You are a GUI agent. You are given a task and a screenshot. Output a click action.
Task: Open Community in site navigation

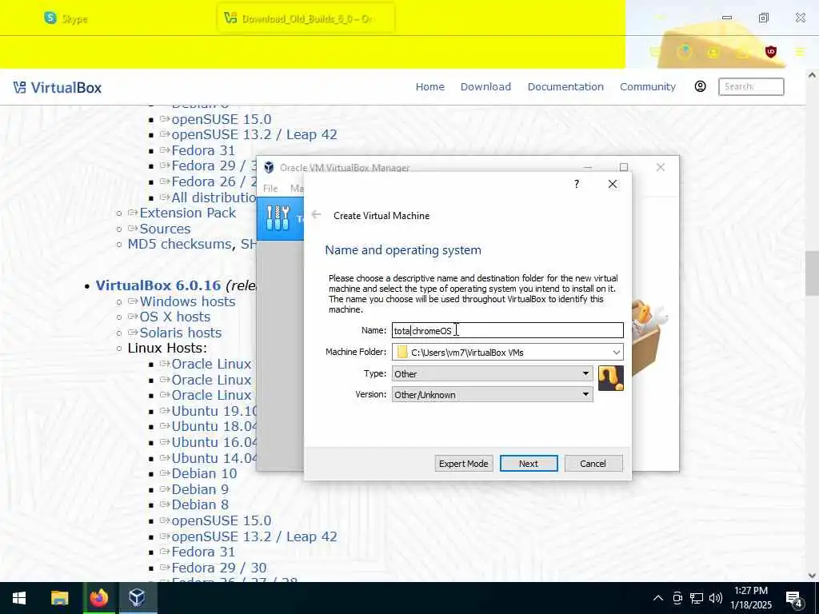click(x=648, y=86)
